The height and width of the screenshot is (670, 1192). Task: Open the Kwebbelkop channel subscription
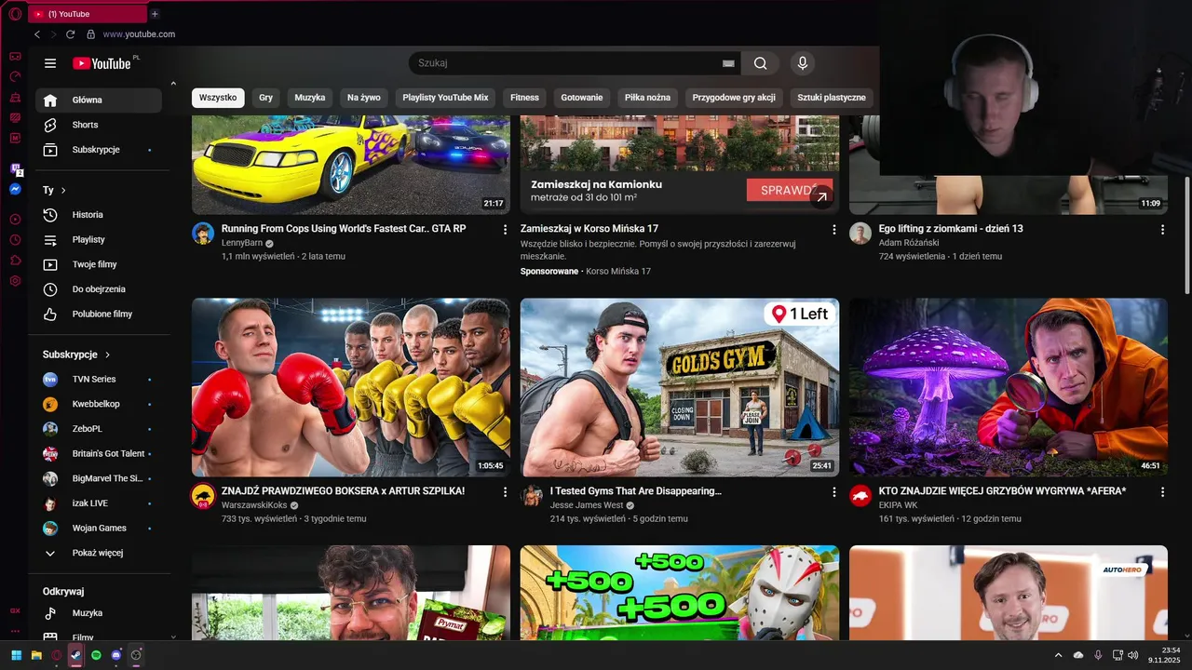pyautogui.click(x=99, y=404)
